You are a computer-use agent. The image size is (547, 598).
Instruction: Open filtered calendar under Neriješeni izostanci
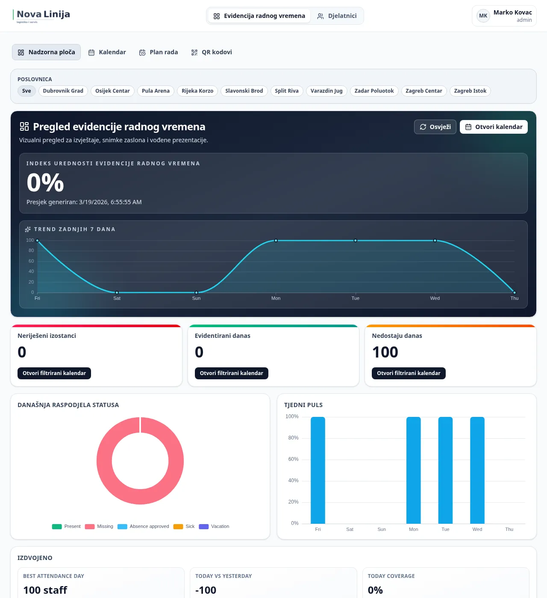pos(54,373)
